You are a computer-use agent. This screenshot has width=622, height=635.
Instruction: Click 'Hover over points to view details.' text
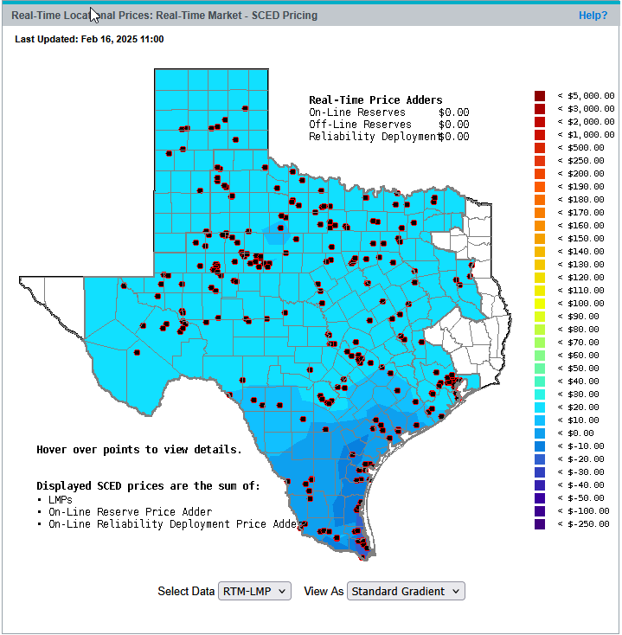(139, 450)
